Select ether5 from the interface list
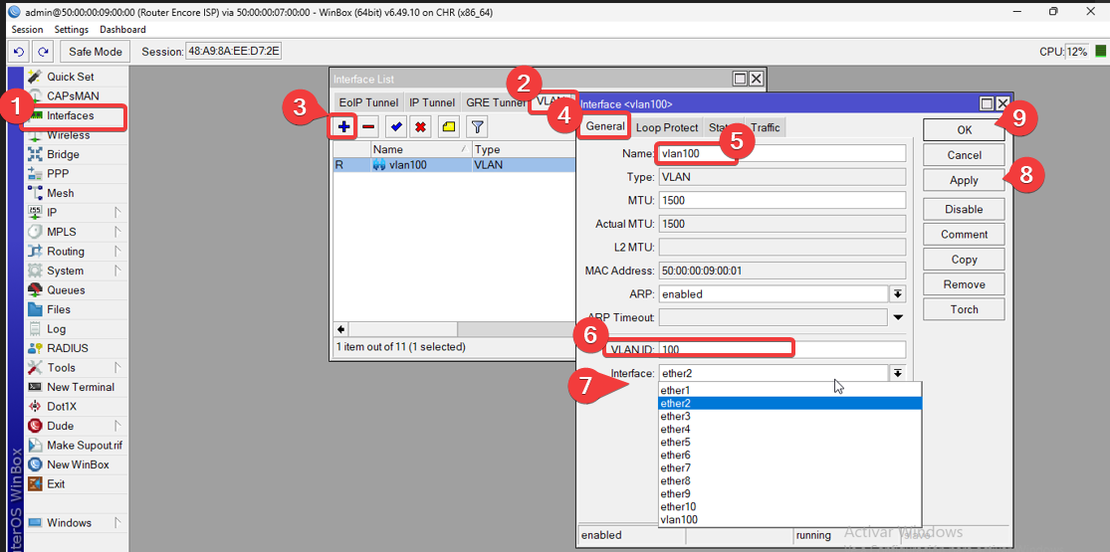1110x552 pixels. 676,443
